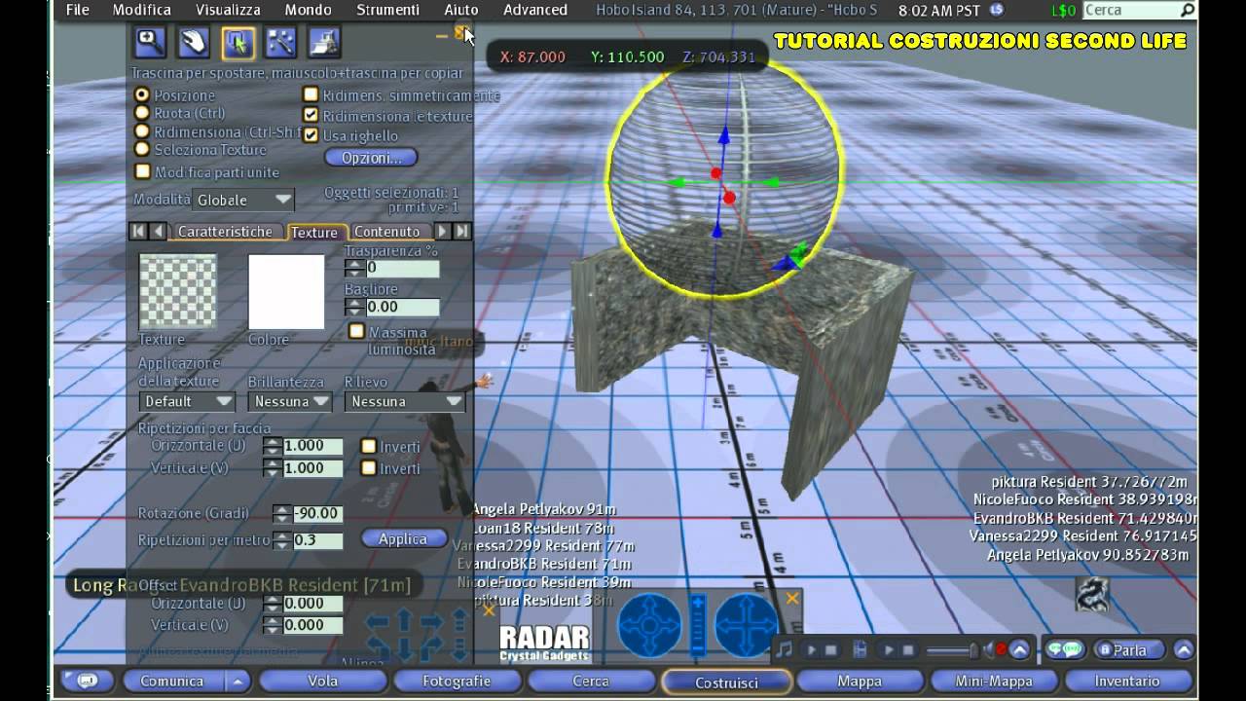Click the Opzioni... button
1246x701 pixels.
pos(371,158)
